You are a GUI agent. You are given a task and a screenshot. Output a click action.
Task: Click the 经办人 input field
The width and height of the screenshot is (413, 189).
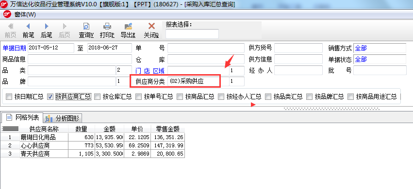coord(298,70)
